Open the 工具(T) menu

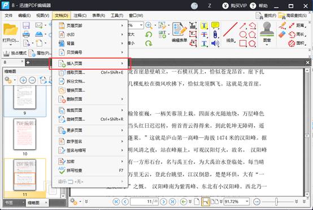(117, 16)
